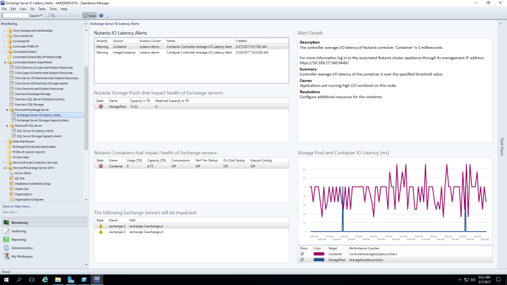
Task: Expand the Task Pane arrow
Action: point(500,24)
